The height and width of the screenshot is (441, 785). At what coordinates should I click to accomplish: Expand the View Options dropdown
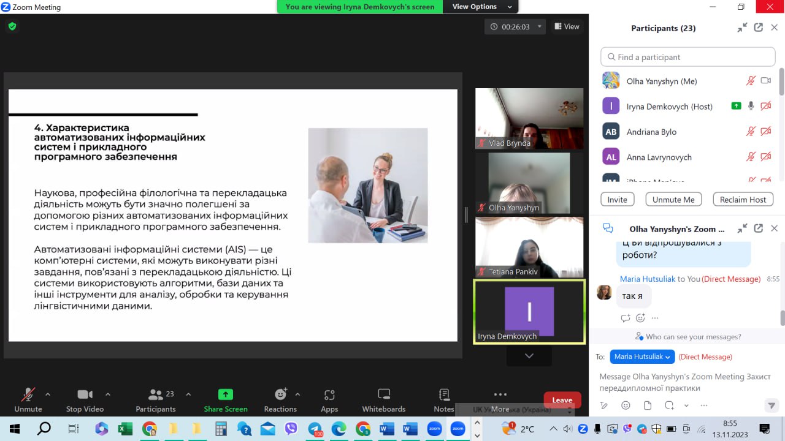click(x=482, y=7)
